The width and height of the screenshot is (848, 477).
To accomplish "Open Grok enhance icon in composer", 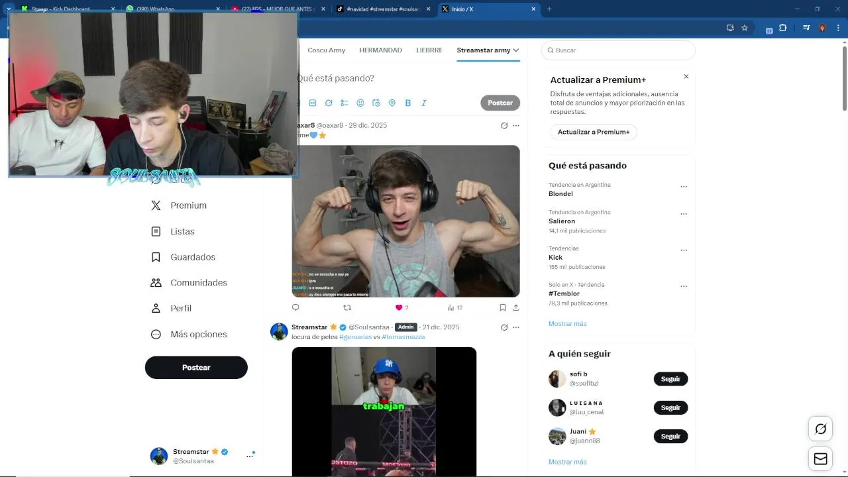I will 329,103.
